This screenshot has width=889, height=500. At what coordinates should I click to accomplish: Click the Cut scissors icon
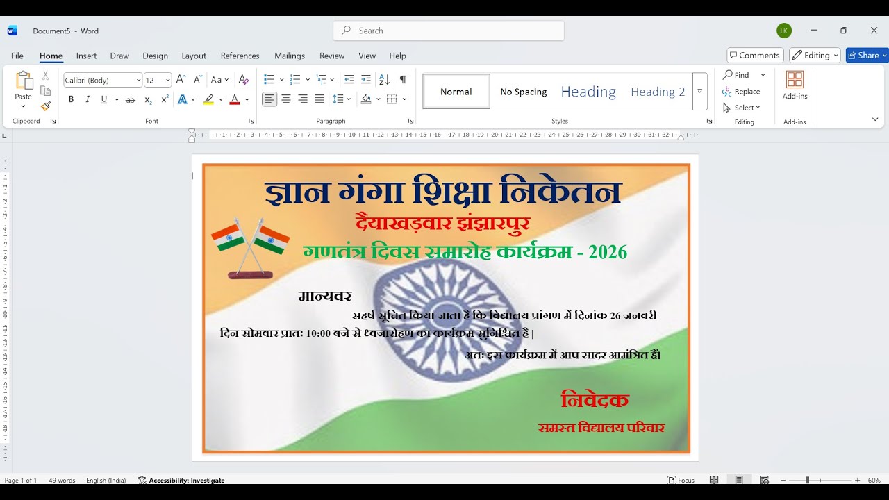[x=46, y=75]
